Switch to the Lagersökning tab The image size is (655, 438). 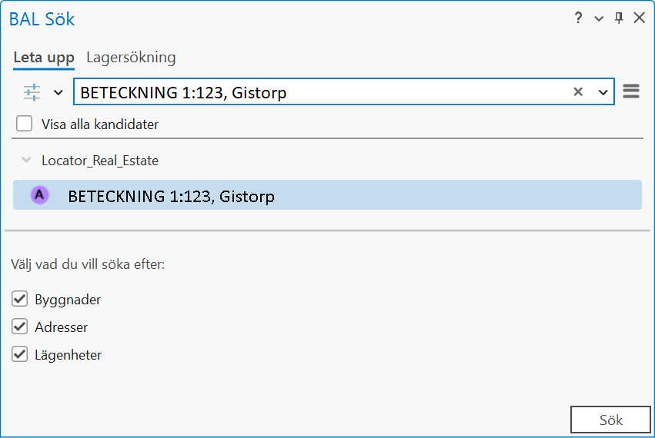(x=131, y=58)
